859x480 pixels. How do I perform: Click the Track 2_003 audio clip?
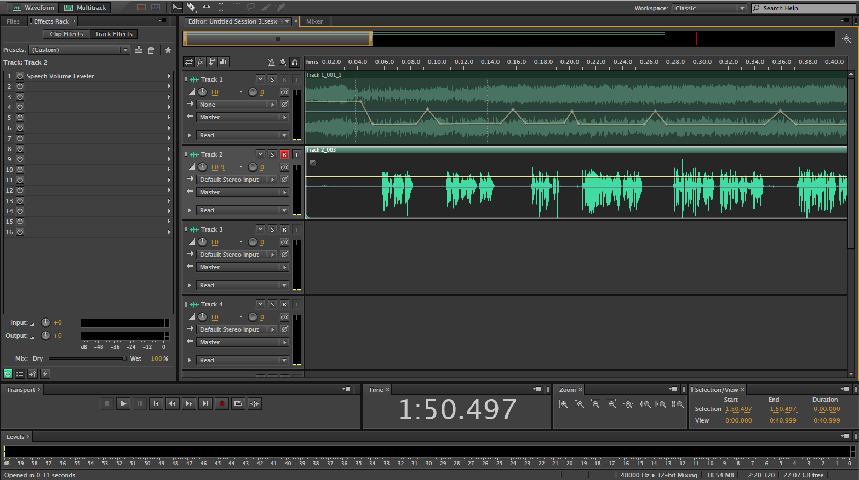pyautogui.click(x=576, y=182)
